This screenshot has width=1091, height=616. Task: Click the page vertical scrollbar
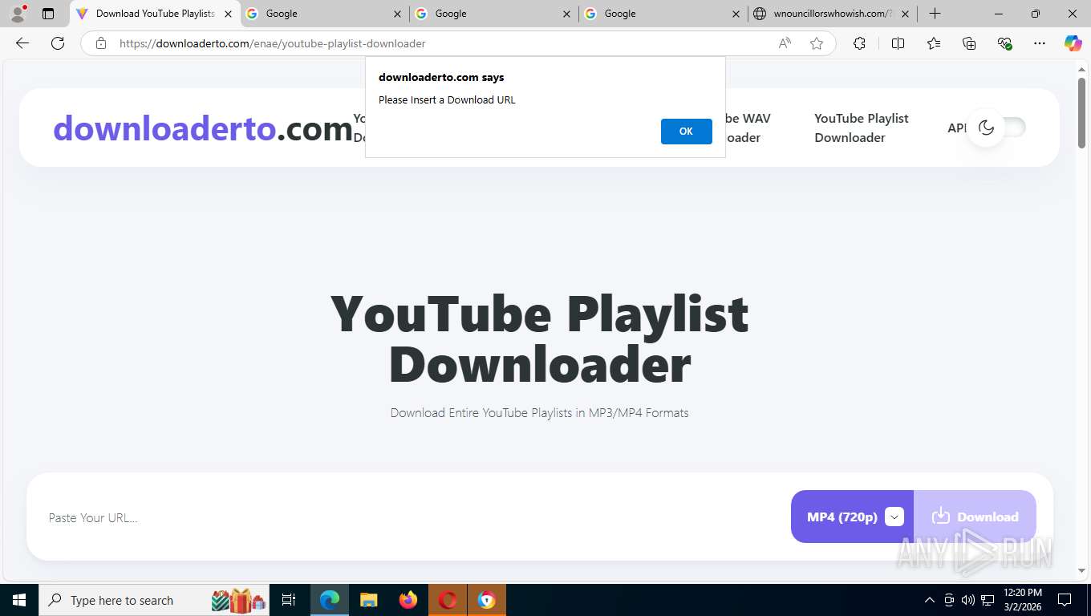[x=1081, y=112]
